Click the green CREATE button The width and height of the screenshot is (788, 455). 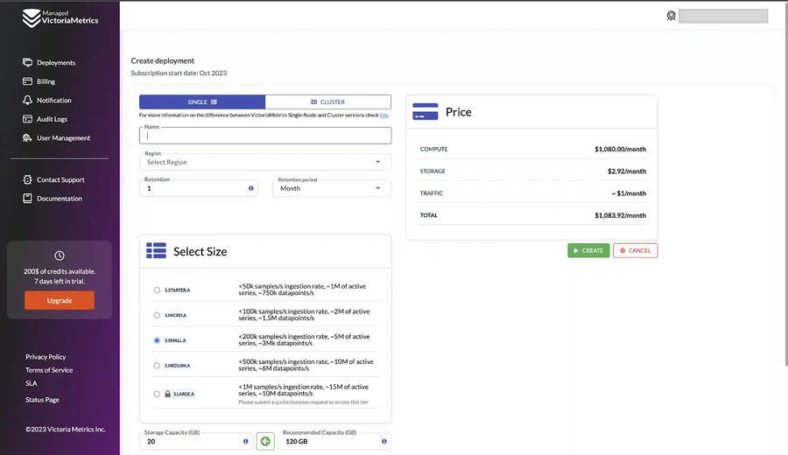pyautogui.click(x=588, y=250)
